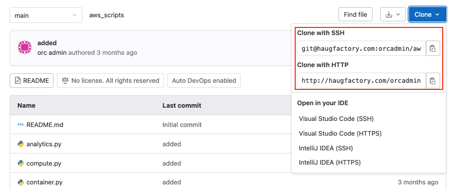The height and width of the screenshot is (190, 457).
Task: Click the HTTP clone URL field
Action: click(361, 81)
